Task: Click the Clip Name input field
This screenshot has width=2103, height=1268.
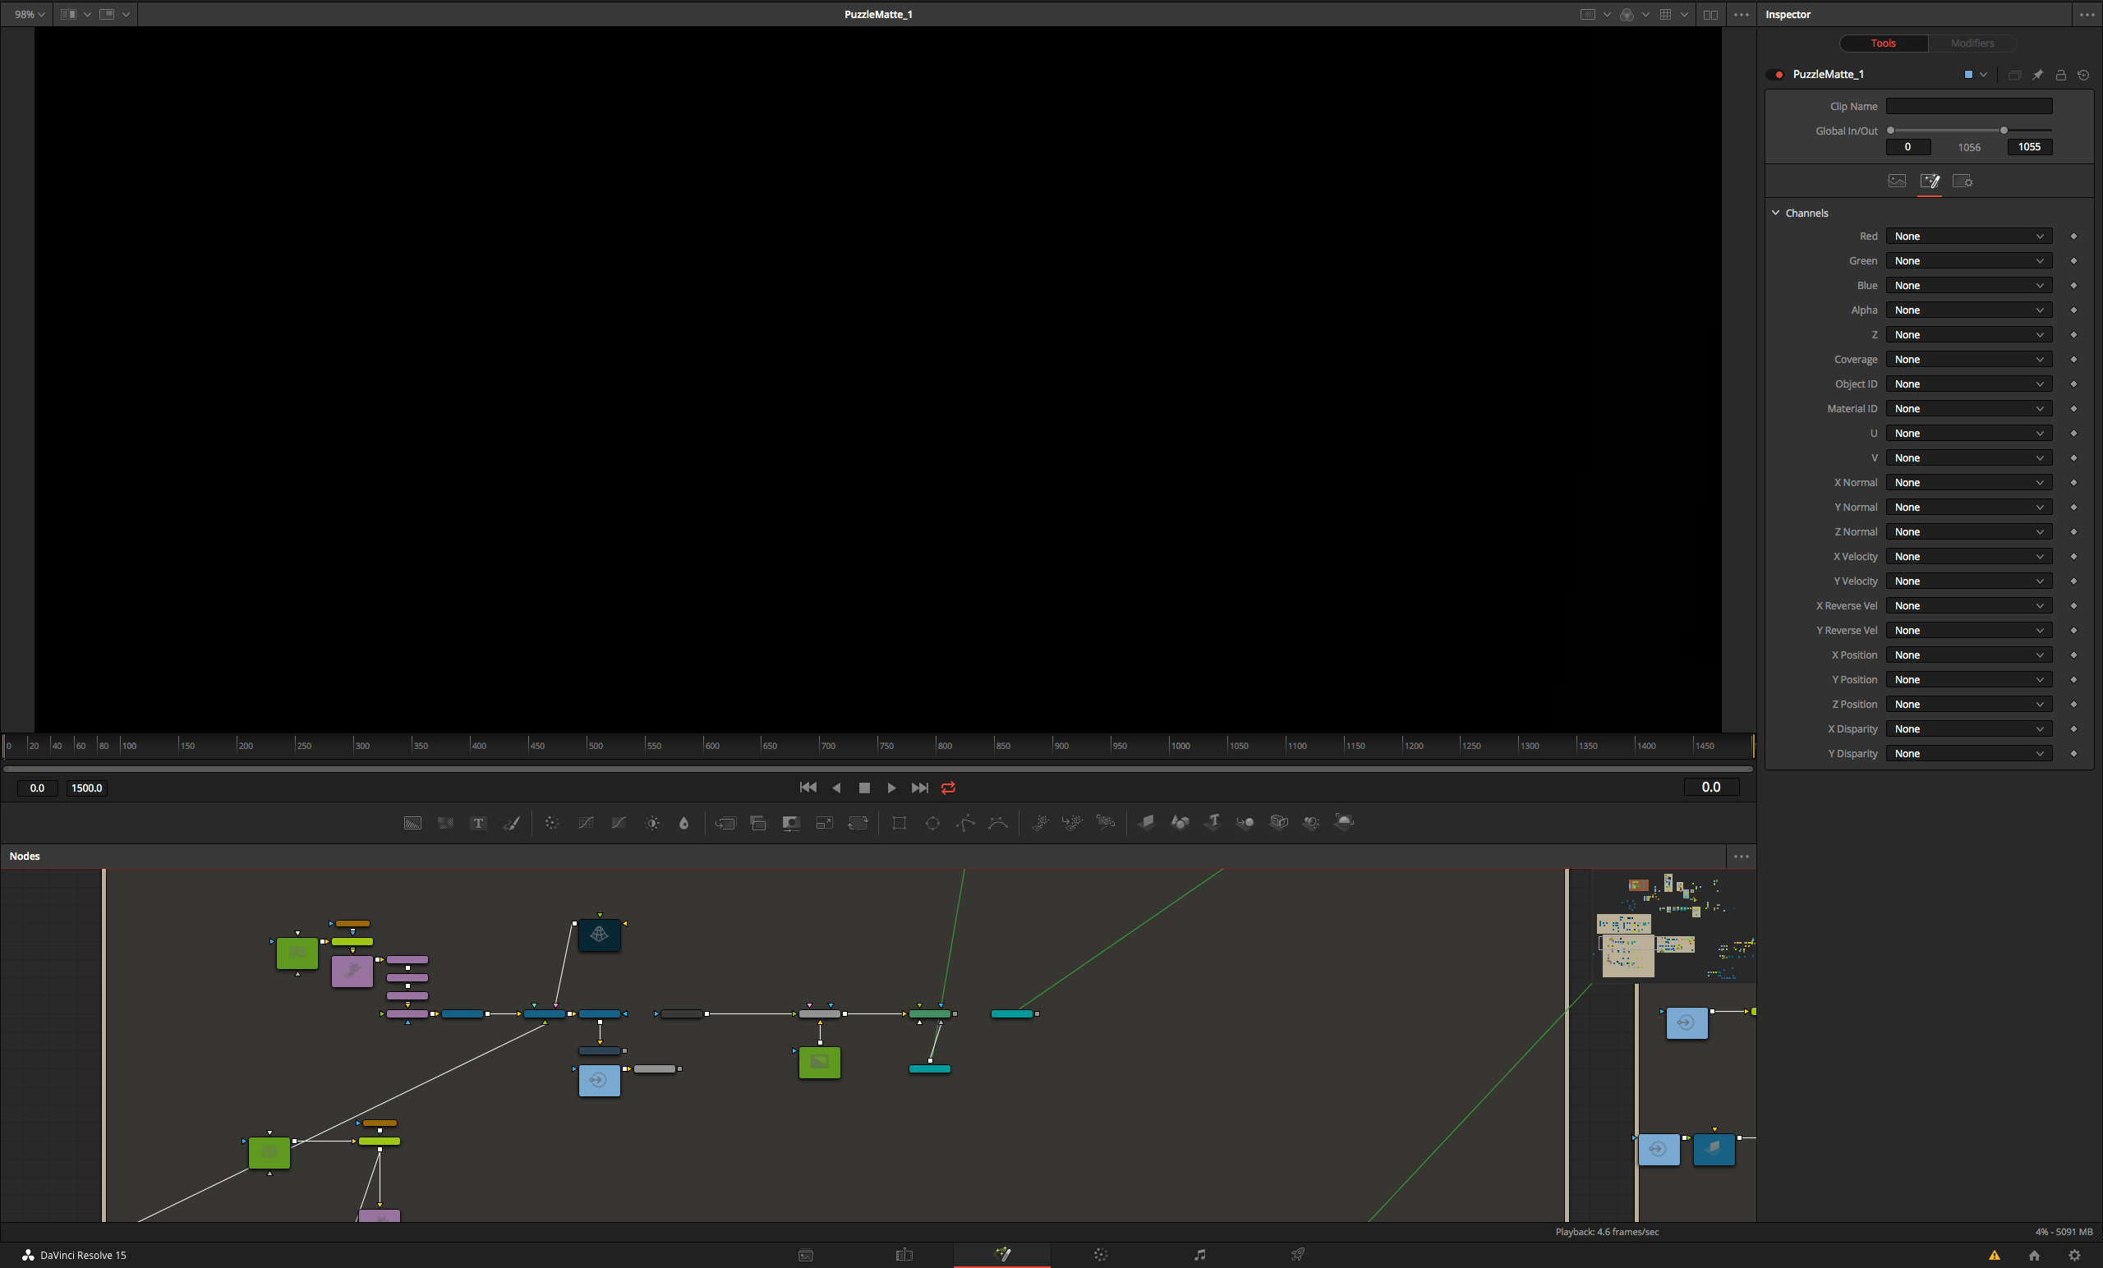Action: click(x=1971, y=105)
